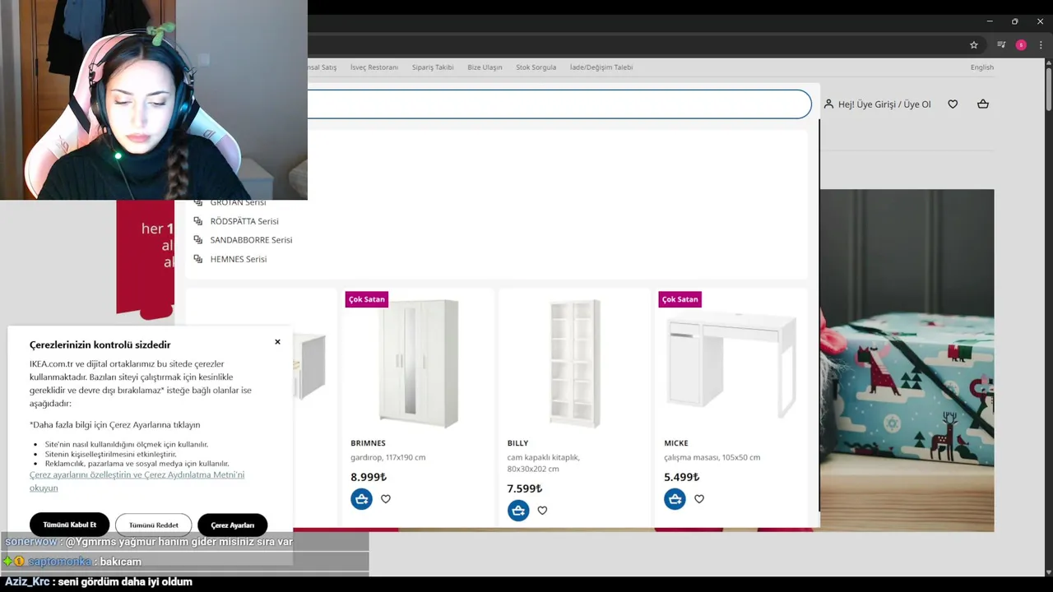Image resolution: width=1053 pixels, height=592 pixels.
Task: Click the gift-wrap banner image
Action: (907, 360)
